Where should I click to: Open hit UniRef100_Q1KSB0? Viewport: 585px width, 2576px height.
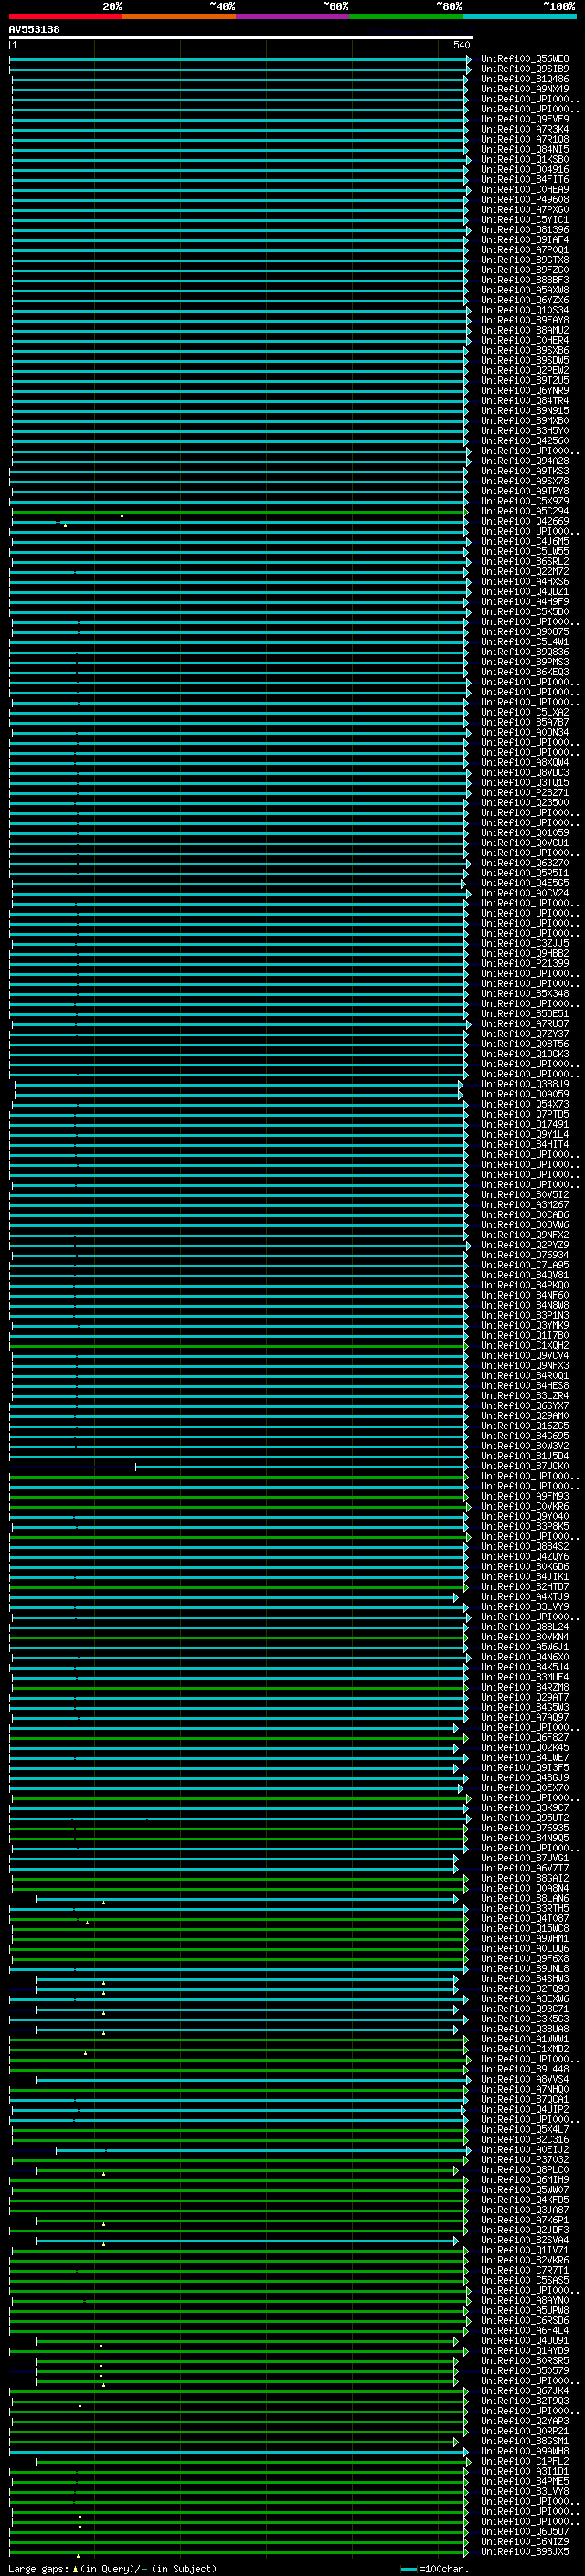(525, 159)
